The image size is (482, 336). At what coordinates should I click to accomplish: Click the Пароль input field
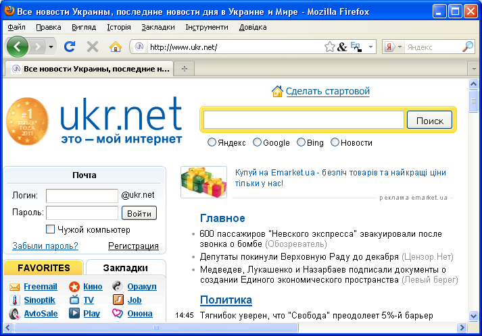pos(82,213)
